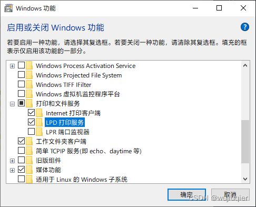Image resolution: width=256 pixels, height=207 pixels.
Task: Check 适用于 Linux 的 Windows 子系统 box
Action: pos(21,179)
